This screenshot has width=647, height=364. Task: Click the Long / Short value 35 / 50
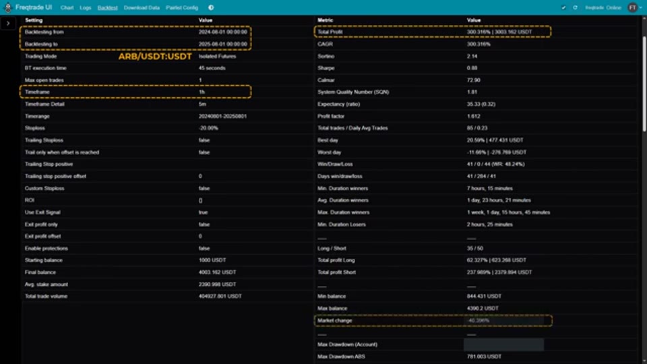click(475, 249)
